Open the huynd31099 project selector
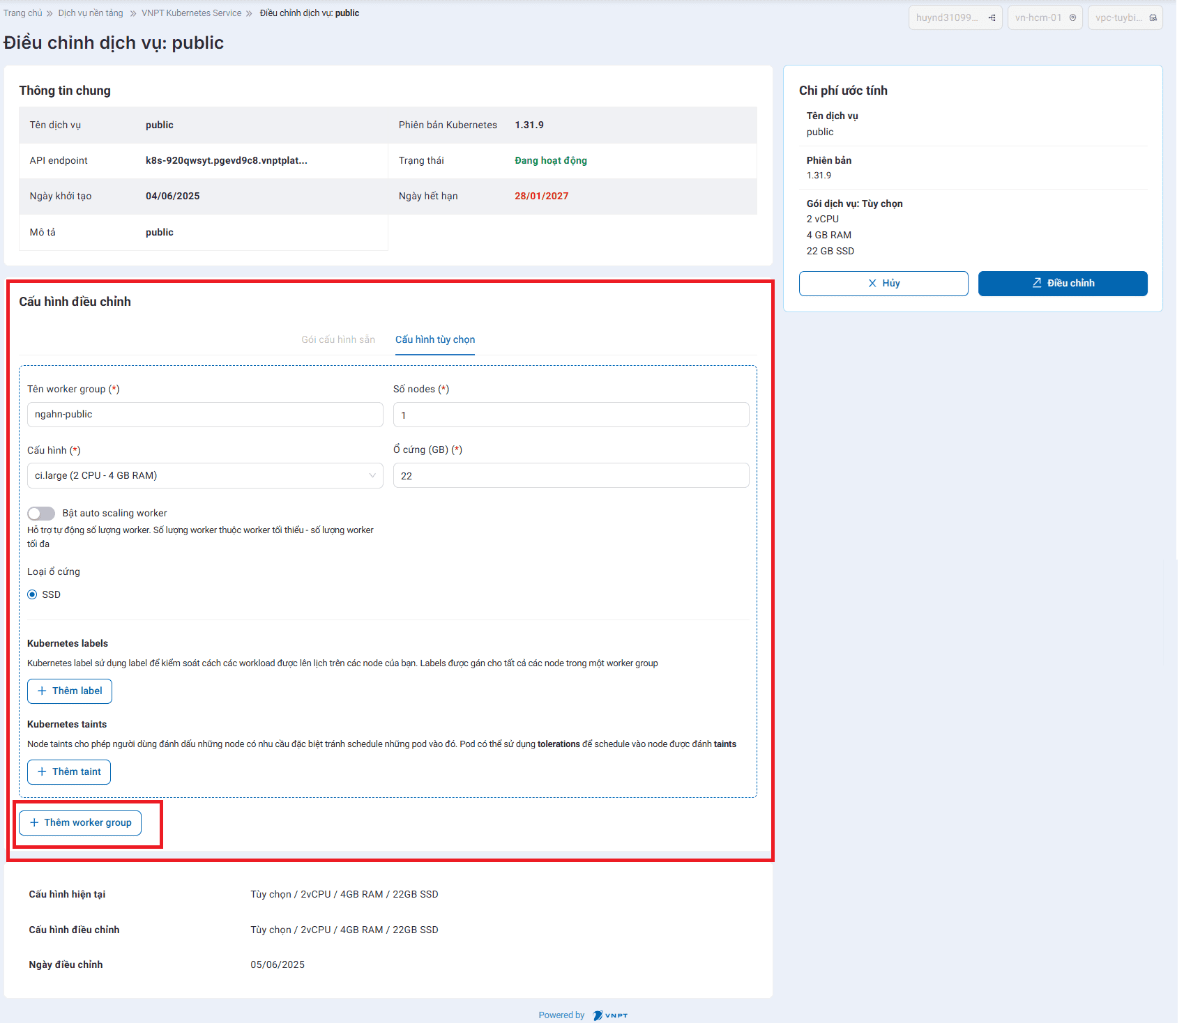This screenshot has width=1184, height=1023. tap(955, 18)
